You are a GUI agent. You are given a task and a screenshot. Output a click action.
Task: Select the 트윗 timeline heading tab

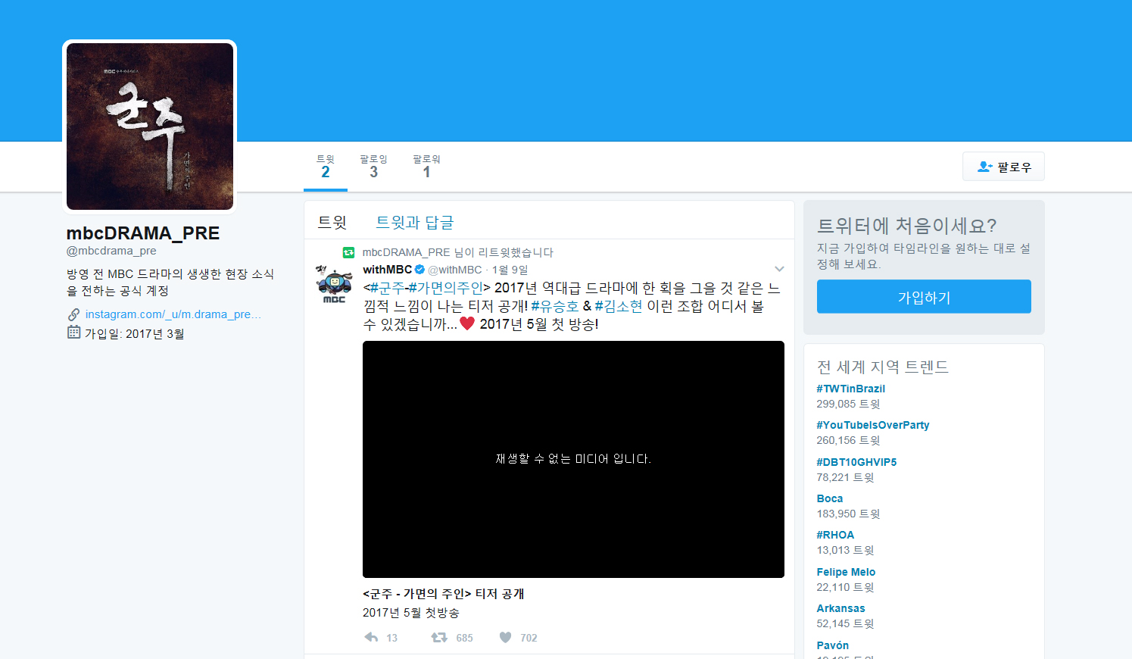[x=332, y=223]
